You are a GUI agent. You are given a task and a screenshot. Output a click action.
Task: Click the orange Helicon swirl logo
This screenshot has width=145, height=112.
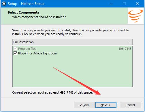(135, 16)
